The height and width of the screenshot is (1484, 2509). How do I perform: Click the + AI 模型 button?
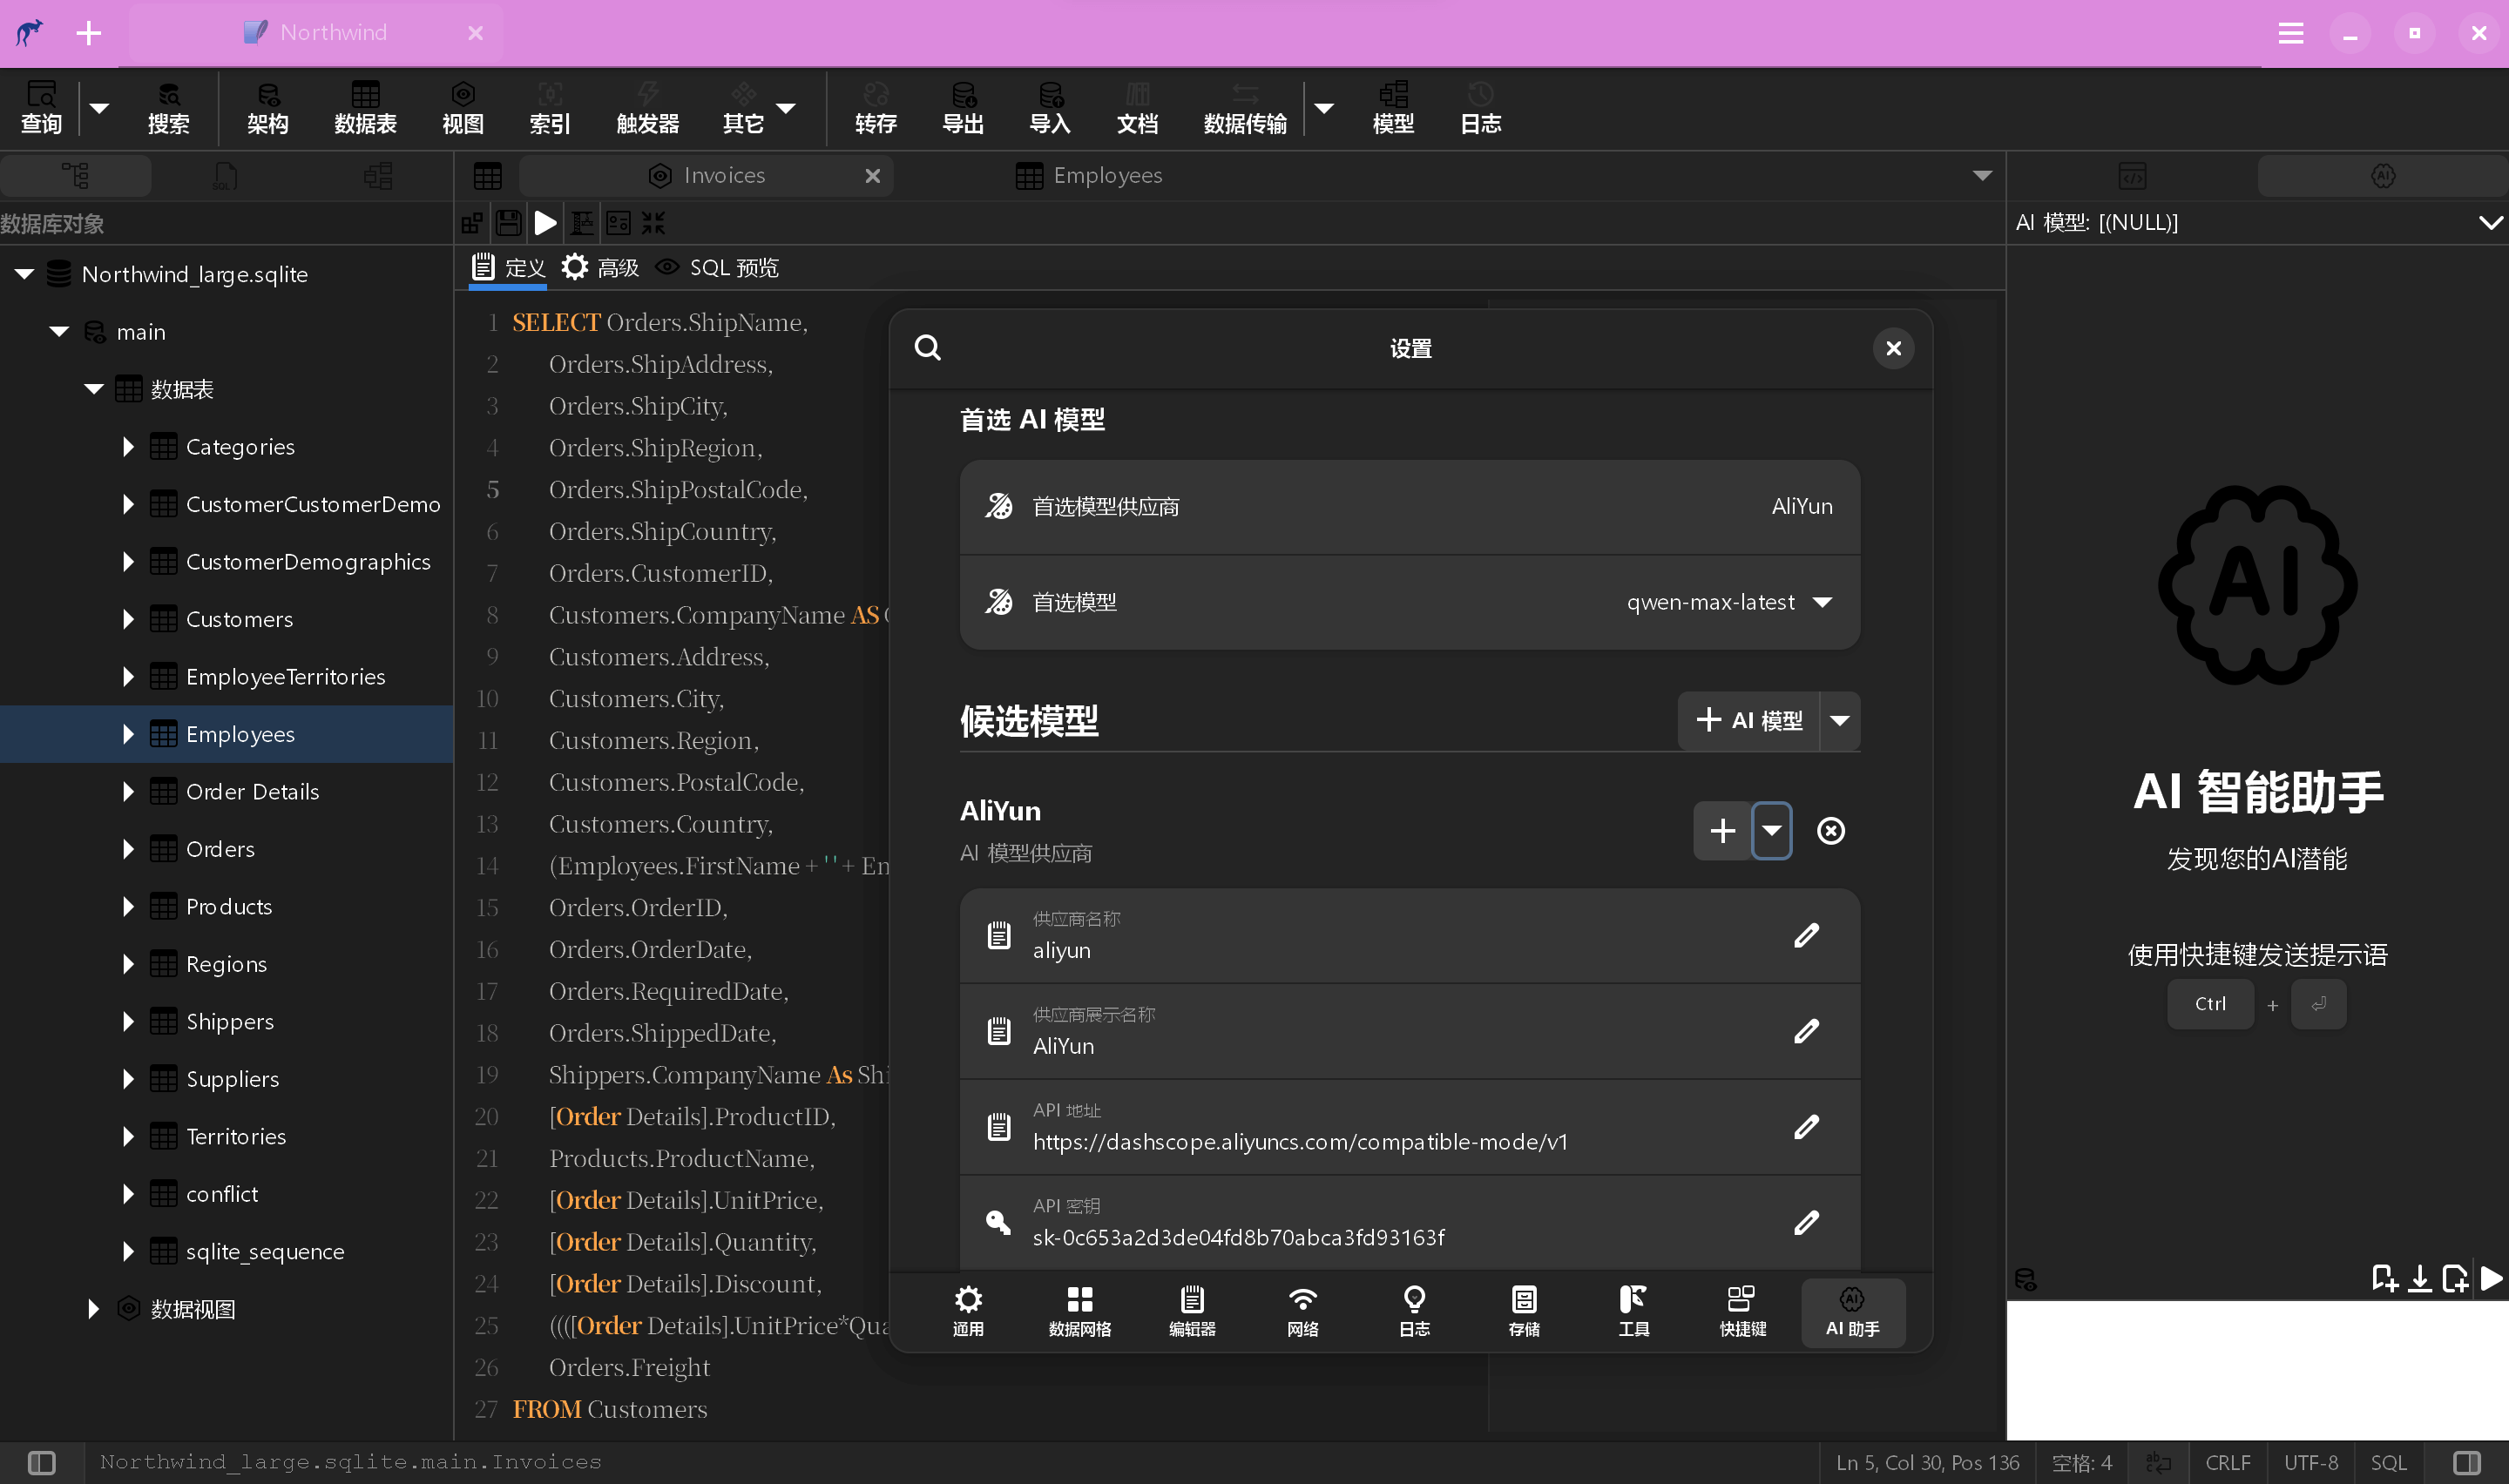click(x=1748, y=720)
